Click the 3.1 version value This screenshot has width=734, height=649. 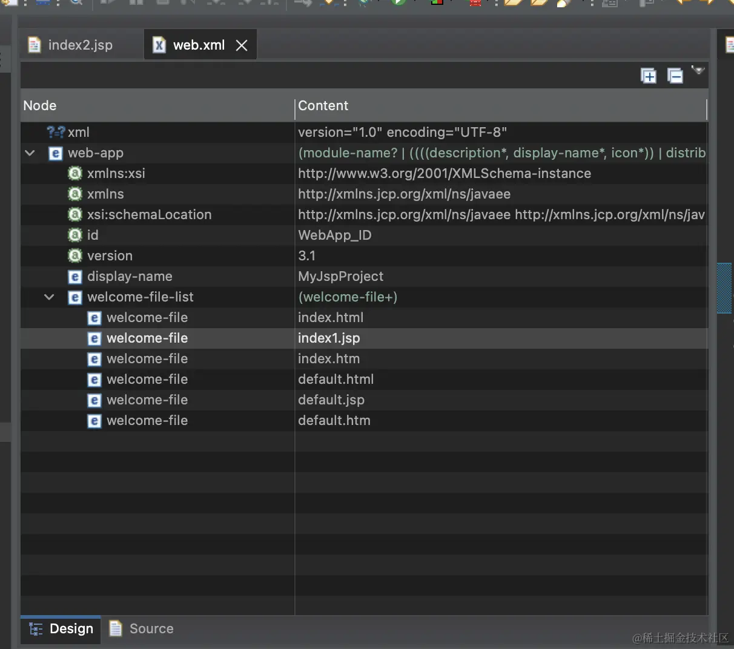tap(306, 256)
